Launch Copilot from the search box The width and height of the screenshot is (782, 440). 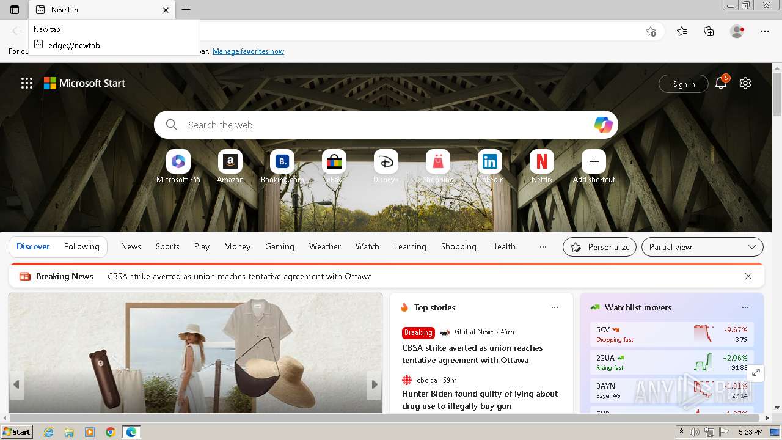click(604, 125)
